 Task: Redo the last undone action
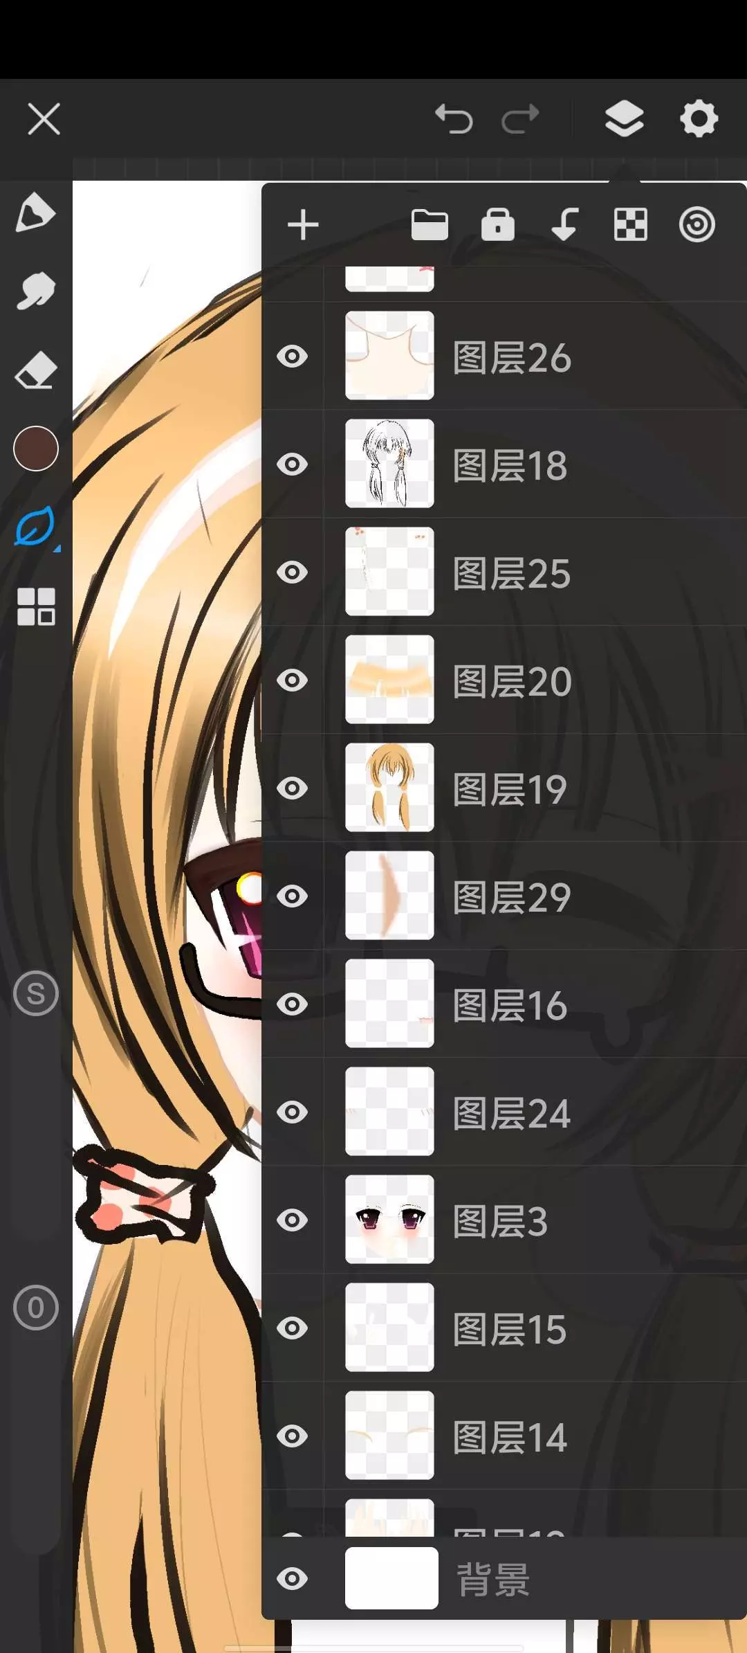coord(520,119)
